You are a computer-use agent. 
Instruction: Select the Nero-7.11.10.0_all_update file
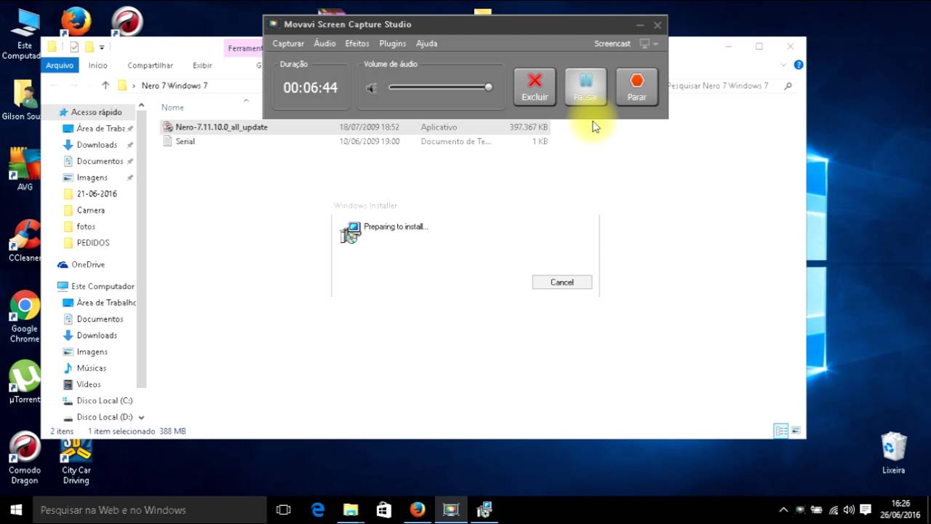point(354,127)
